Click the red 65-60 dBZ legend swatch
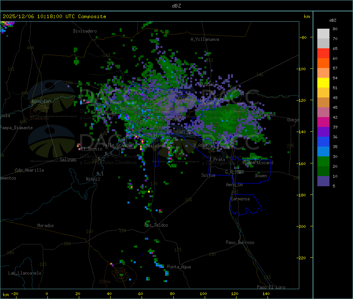Image resolution: width=353 pixels, height=299 pixels. pos(323,53)
